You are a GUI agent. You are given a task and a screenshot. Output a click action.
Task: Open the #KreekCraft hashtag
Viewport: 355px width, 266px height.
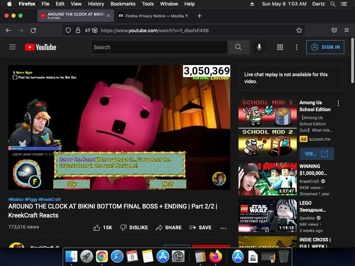[x=50, y=199]
